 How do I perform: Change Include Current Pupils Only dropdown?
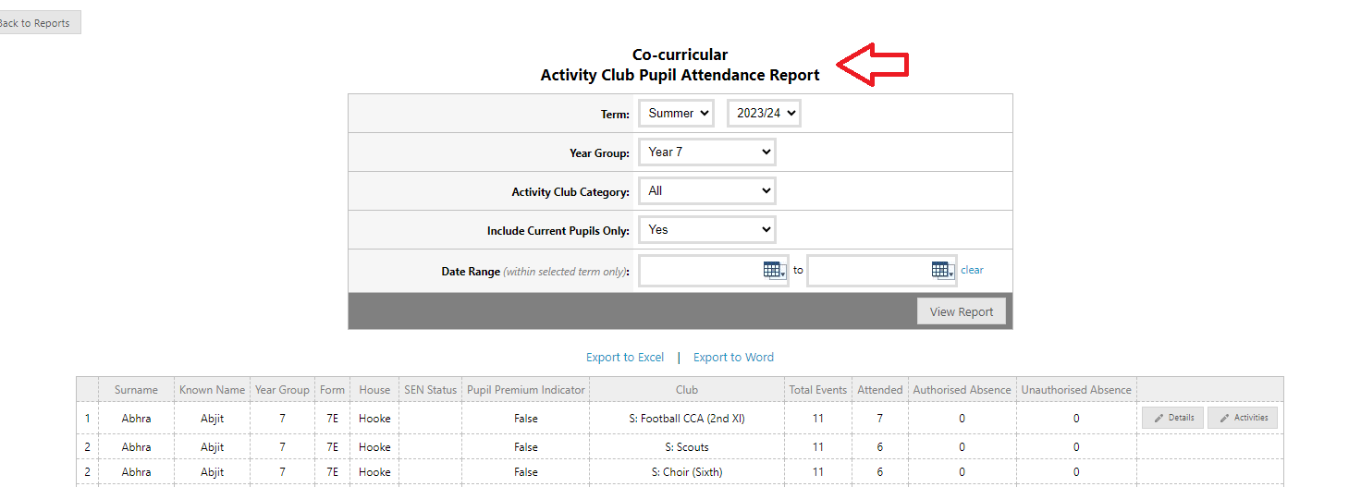(x=707, y=230)
